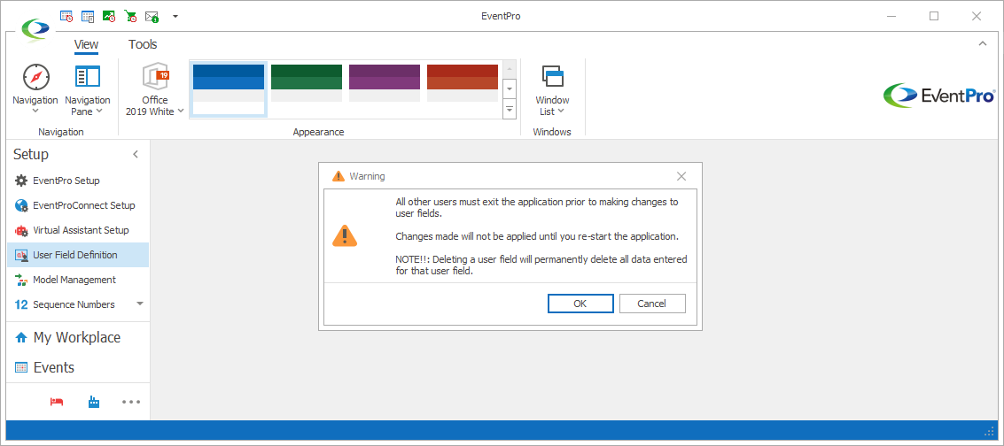Click the red bed accommodations icon
The height and width of the screenshot is (446, 1004).
57,402
